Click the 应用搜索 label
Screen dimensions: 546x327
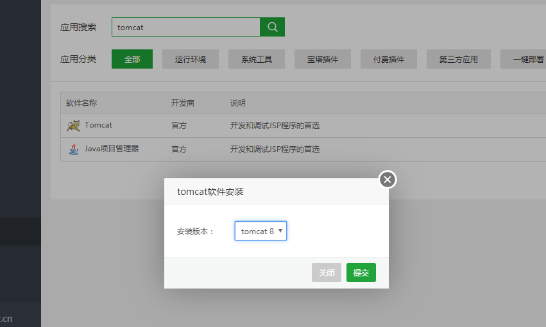coord(78,27)
